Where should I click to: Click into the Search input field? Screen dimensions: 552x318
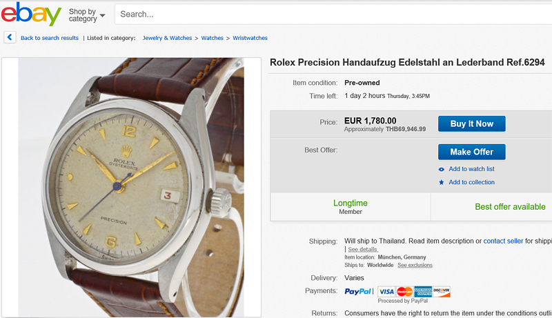pos(331,14)
